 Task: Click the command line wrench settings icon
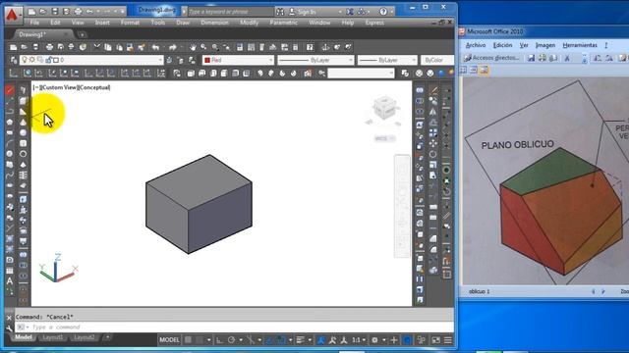(x=9, y=328)
